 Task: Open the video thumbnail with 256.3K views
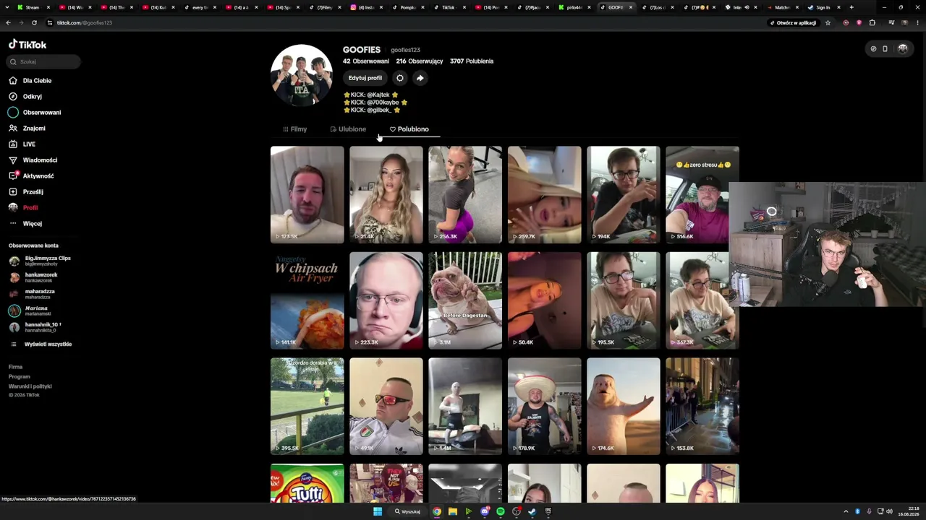tap(465, 194)
